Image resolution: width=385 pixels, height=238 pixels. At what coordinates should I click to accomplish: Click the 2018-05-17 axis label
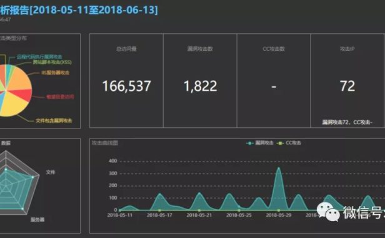[x=159, y=215]
